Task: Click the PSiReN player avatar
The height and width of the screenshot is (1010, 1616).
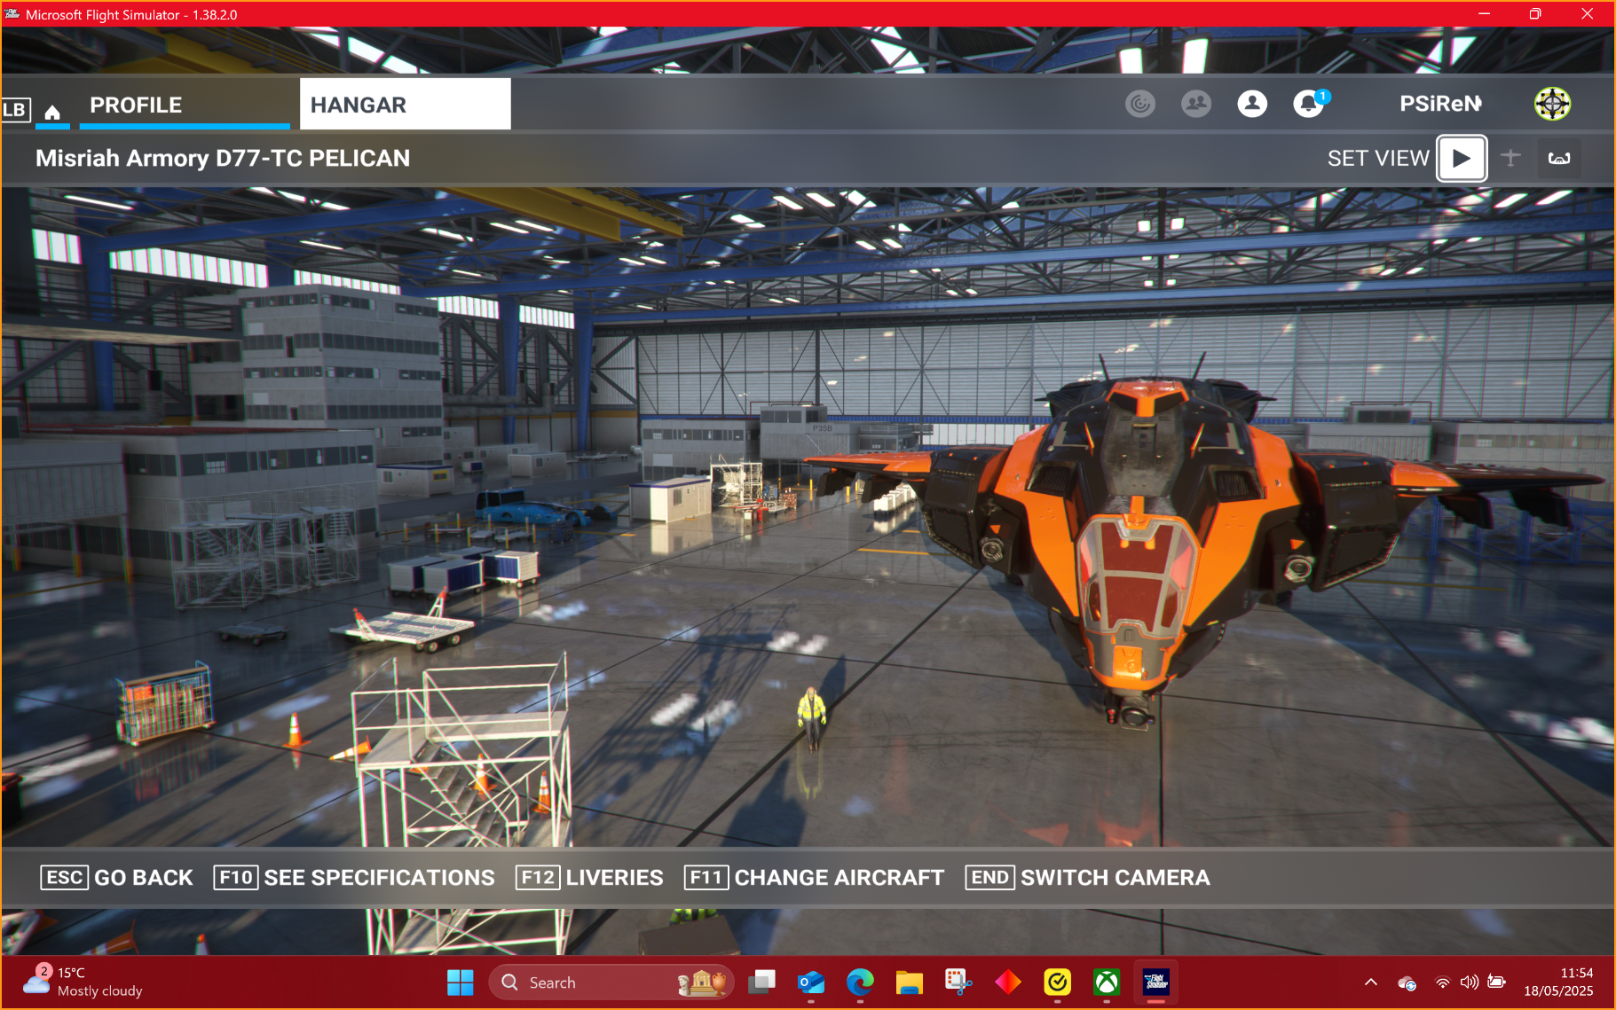Action: coord(1552,104)
